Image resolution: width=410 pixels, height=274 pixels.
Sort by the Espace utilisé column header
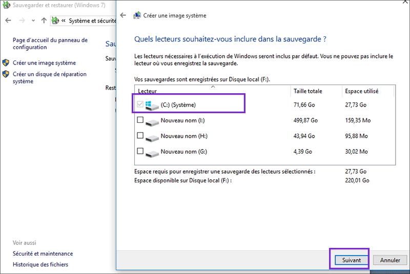tap(361, 91)
